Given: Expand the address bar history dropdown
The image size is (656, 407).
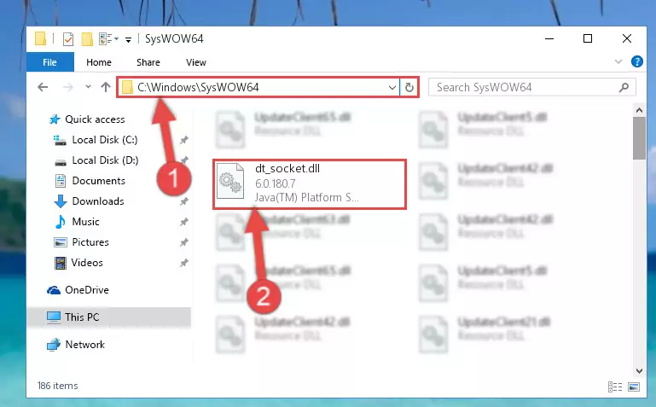Looking at the screenshot, I should [x=392, y=87].
